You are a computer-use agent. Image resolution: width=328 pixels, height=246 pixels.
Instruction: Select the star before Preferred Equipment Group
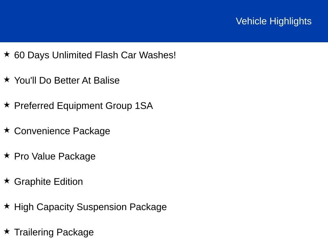[7, 105]
